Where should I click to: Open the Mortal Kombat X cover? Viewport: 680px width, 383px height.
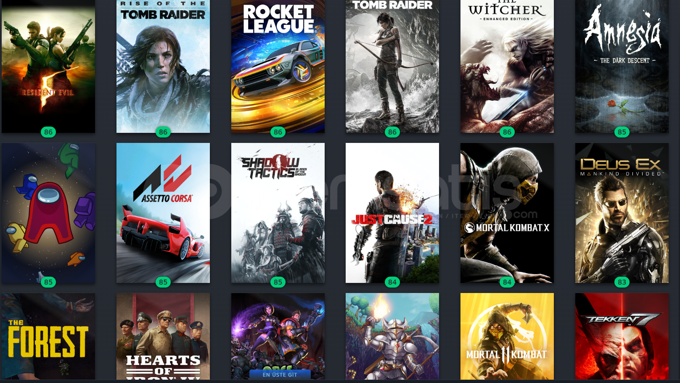(x=507, y=213)
